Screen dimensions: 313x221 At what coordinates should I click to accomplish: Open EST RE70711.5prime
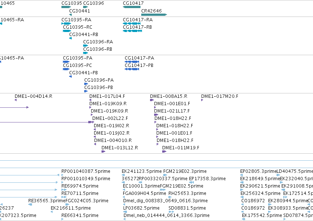80,194
